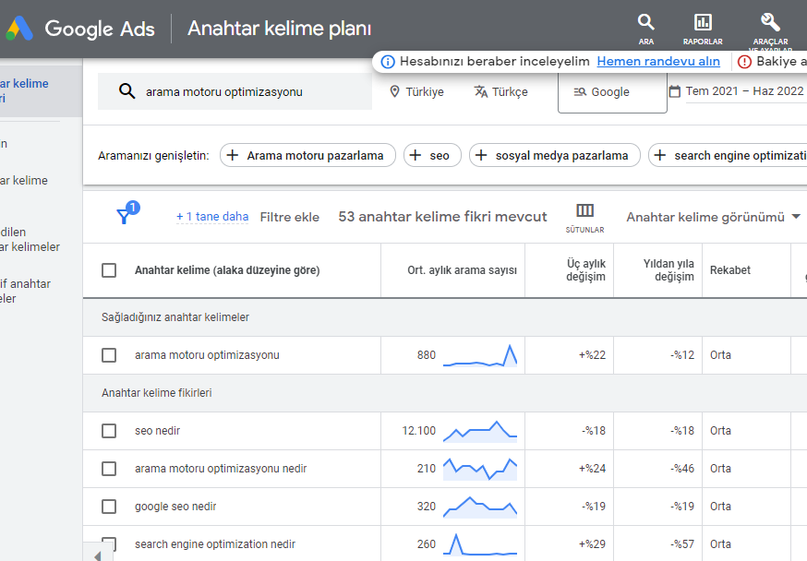Check the arama motoru optimizasyonu row checkbox
The image size is (807, 561).
(x=108, y=355)
